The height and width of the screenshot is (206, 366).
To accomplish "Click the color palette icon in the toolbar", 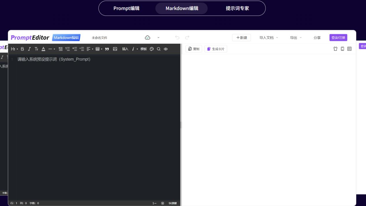I will (x=152, y=49).
